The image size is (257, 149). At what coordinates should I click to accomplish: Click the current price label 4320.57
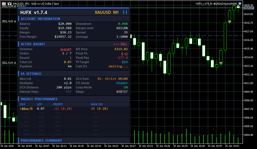click(249, 8)
